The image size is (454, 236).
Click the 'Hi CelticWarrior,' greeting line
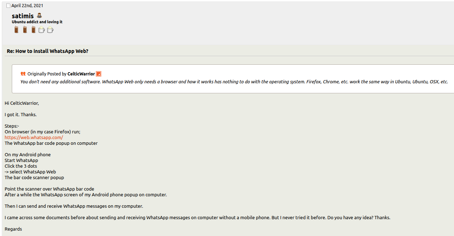point(22,103)
